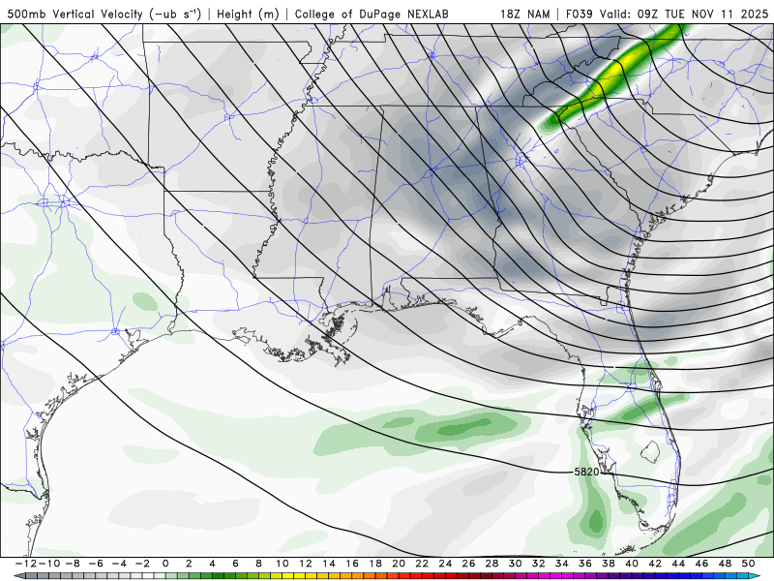The width and height of the screenshot is (774, 581).
Task: Click the 24 label on the color scale
Action: click(x=445, y=564)
